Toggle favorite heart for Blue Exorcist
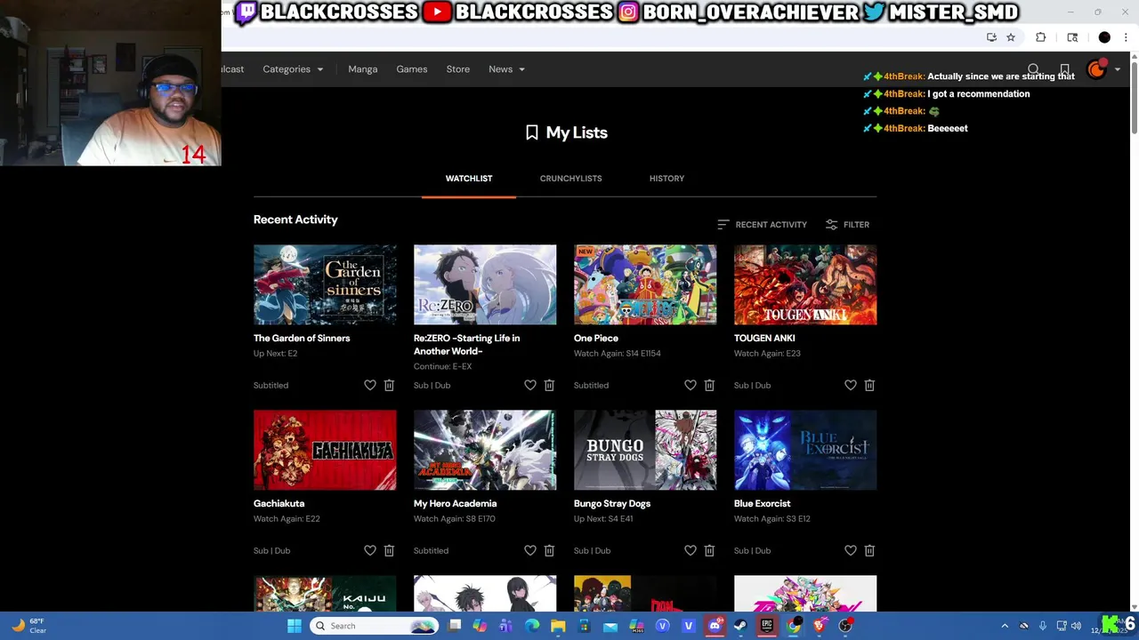This screenshot has width=1139, height=640. pyautogui.click(x=851, y=550)
